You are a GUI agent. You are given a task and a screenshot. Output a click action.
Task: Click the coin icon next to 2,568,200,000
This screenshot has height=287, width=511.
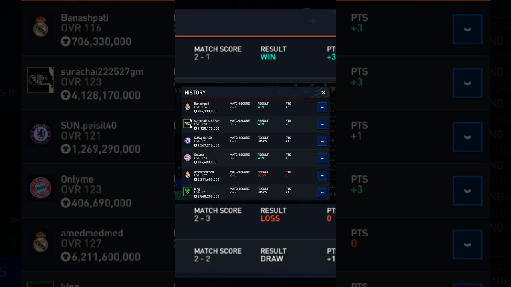point(196,197)
